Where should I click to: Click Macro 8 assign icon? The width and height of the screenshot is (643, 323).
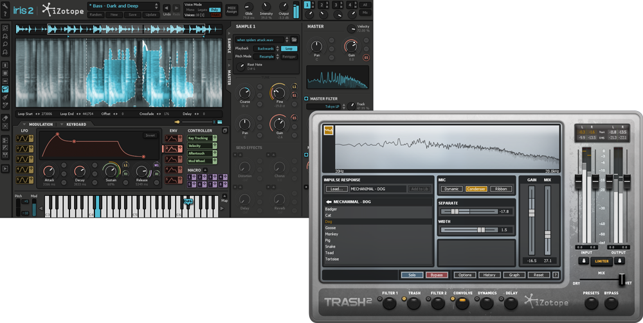(224, 184)
